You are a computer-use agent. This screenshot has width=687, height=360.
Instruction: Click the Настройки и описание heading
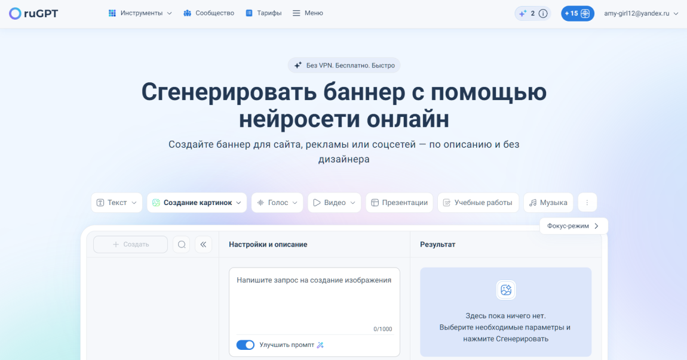click(x=268, y=244)
